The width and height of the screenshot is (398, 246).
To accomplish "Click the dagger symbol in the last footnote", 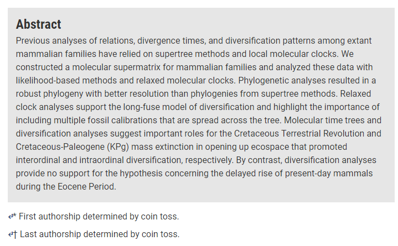I will pyautogui.click(x=15, y=234).
